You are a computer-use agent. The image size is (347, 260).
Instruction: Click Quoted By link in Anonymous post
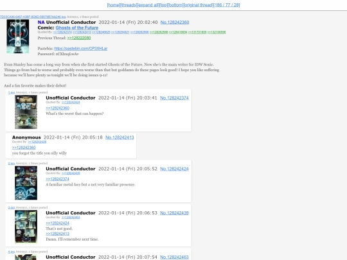click(37, 142)
